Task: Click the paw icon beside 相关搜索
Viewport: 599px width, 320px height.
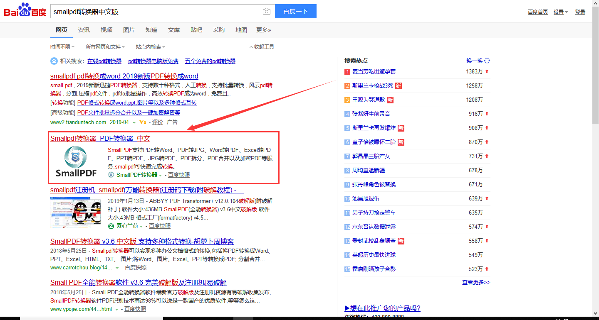Action: coord(54,61)
